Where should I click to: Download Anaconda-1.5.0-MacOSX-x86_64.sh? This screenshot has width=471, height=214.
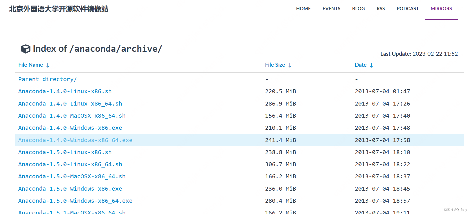72,176
